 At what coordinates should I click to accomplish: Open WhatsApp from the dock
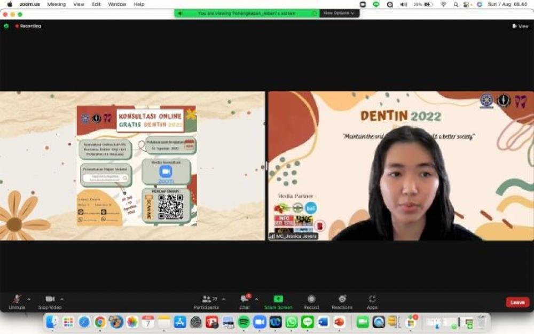(x=292, y=322)
